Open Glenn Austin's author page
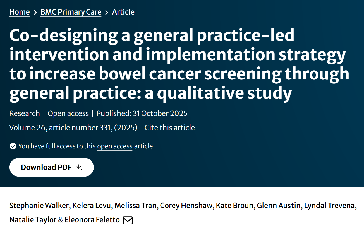Viewport: 364px width, 232px height. point(279,206)
